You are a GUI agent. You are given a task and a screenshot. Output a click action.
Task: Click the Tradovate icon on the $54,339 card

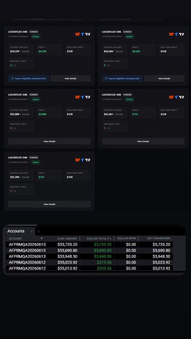point(82,34)
